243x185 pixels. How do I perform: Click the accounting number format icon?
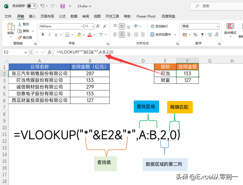click(185, 35)
